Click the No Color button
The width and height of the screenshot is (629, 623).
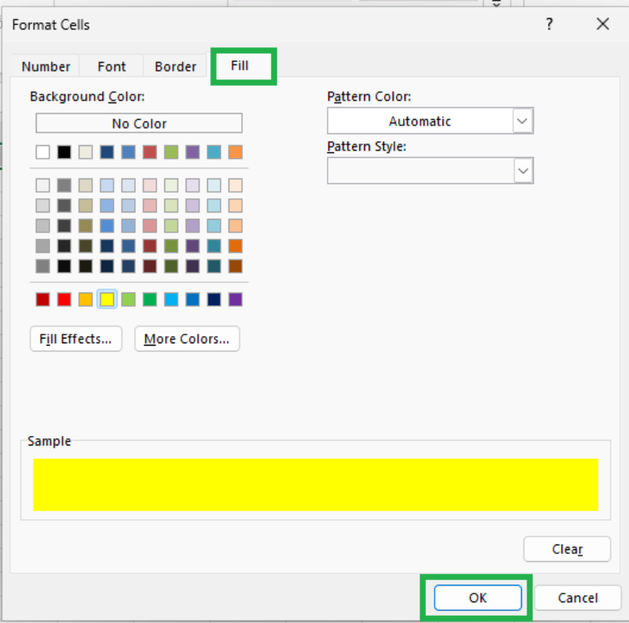(139, 123)
